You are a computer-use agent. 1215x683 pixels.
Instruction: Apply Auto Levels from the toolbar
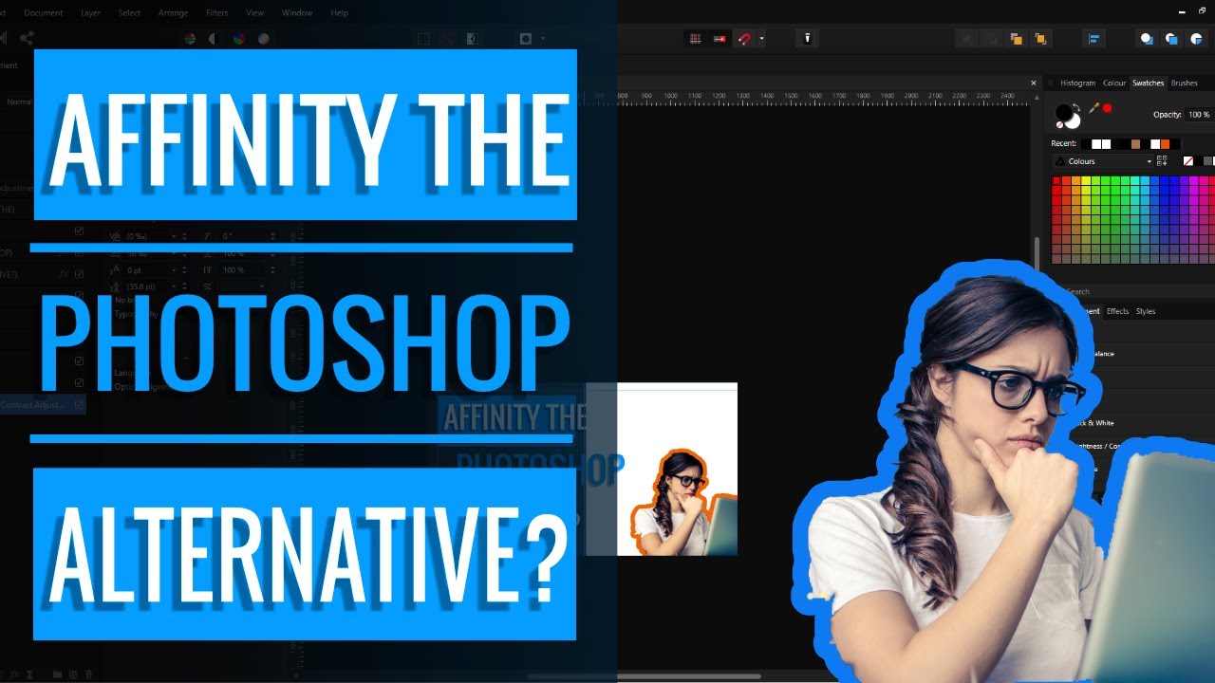pos(189,39)
